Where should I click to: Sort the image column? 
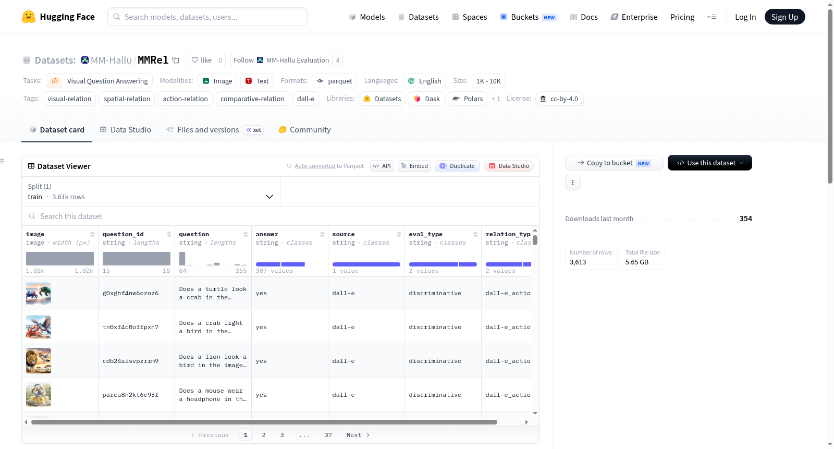pos(92,234)
